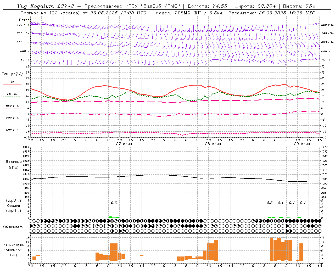Screen dimensions: 335x268
Task: Click the red line swatch under '2м' legend
Action: click(12, 85)
